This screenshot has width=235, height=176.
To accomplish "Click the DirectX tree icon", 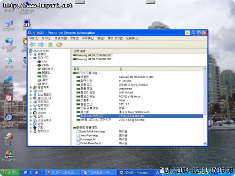I will tap(35, 113).
